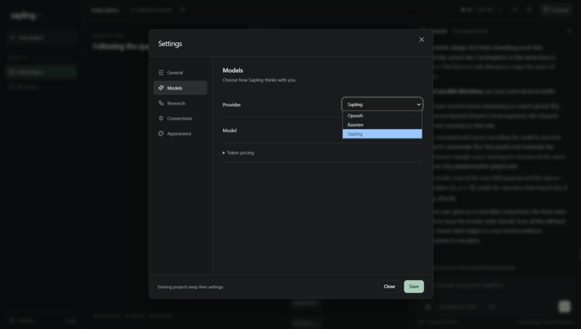
Task: Click the Research icon in the sidebar
Action: tap(161, 103)
